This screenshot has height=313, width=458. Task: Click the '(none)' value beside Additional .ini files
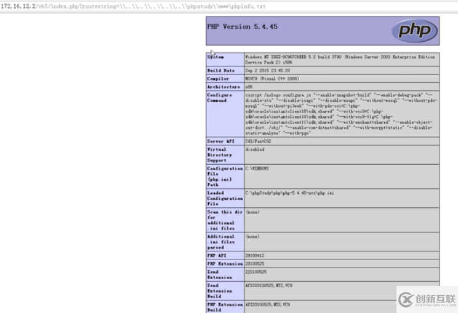(x=252, y=237)
